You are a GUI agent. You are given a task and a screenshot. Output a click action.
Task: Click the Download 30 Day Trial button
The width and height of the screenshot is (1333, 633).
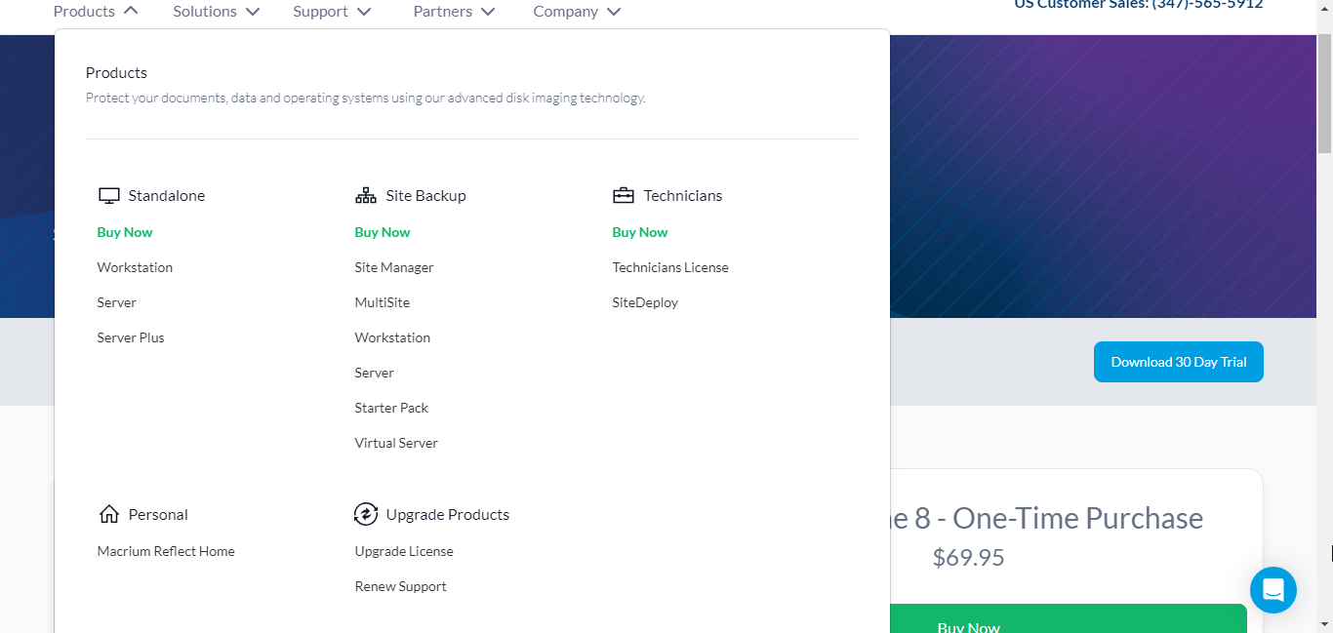(1179, 362)
